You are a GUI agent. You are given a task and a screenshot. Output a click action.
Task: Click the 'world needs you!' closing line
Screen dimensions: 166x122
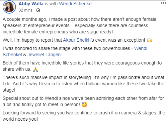click(20, 119)
